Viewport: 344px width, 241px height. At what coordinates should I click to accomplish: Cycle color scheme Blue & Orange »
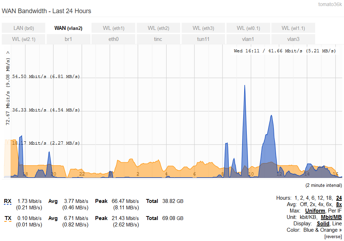(323, 230)
